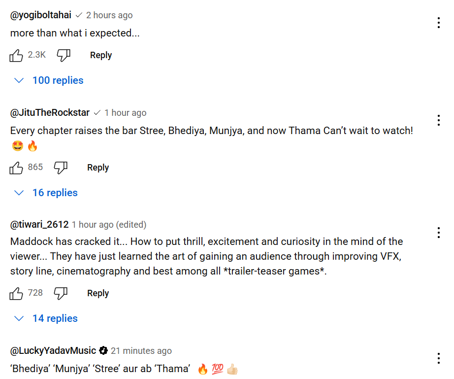This screenshot has width=454, height=379.
Task: Dislike the Maddock comment by @tiwari_2612
Action: 61,293
